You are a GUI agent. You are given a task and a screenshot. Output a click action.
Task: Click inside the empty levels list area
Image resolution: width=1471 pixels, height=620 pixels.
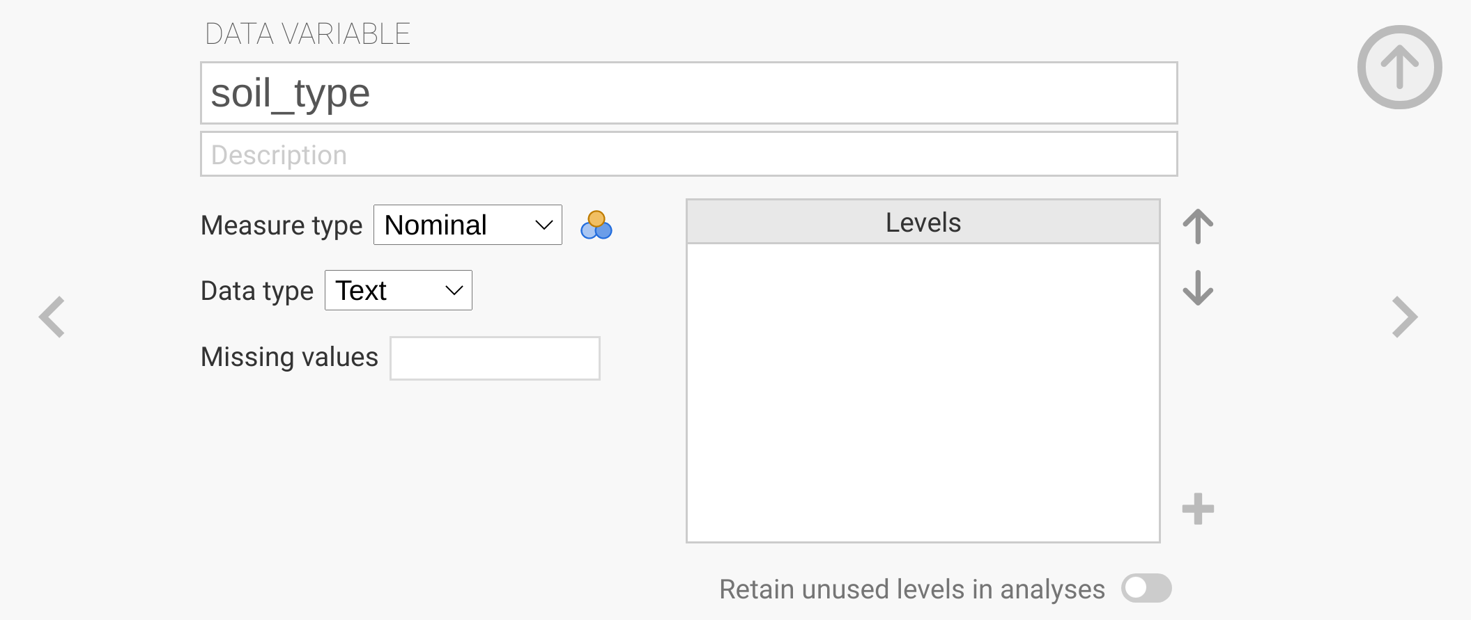pos(923,392)
